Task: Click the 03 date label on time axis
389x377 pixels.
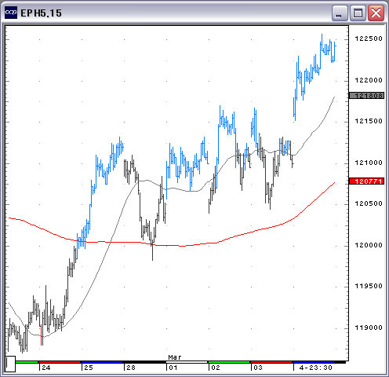Action: point(258,368)
